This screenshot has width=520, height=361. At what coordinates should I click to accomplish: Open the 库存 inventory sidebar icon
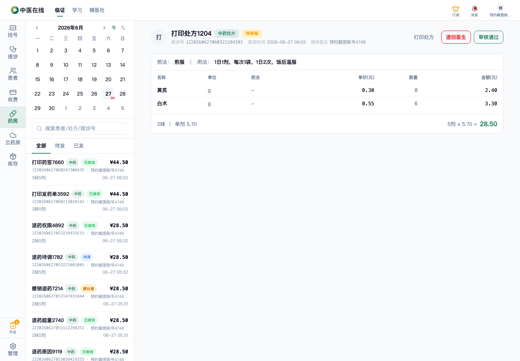[x=13, y=160]
